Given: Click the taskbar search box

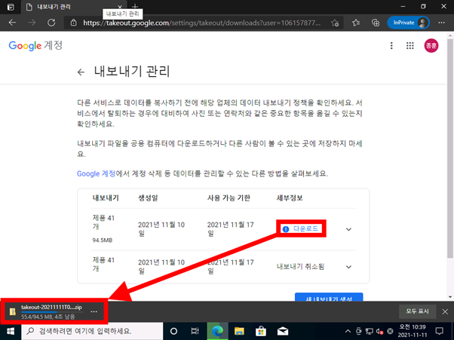Looking at the screenshot, I should tap(92, 331).
